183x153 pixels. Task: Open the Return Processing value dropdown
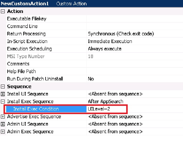click(134, 34)
